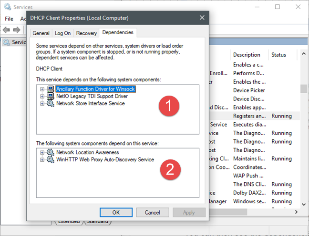Click the Cancel button
Screen dimensions: 309x236
[152, 212]
